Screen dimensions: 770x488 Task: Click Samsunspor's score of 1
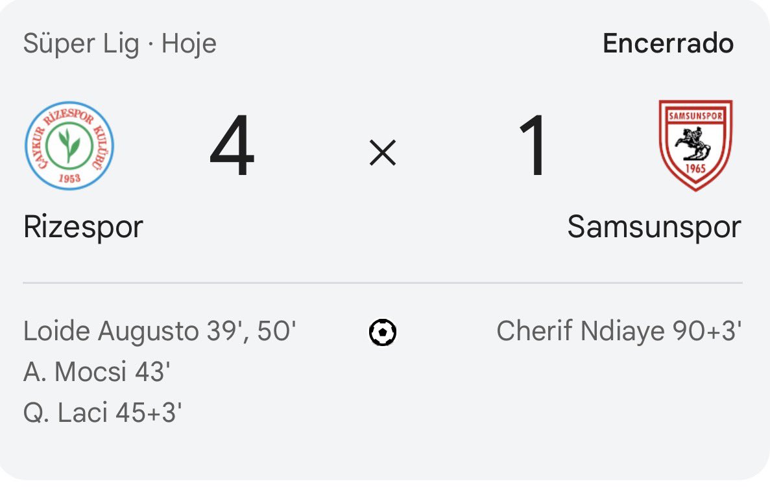[x=533, y=147]
